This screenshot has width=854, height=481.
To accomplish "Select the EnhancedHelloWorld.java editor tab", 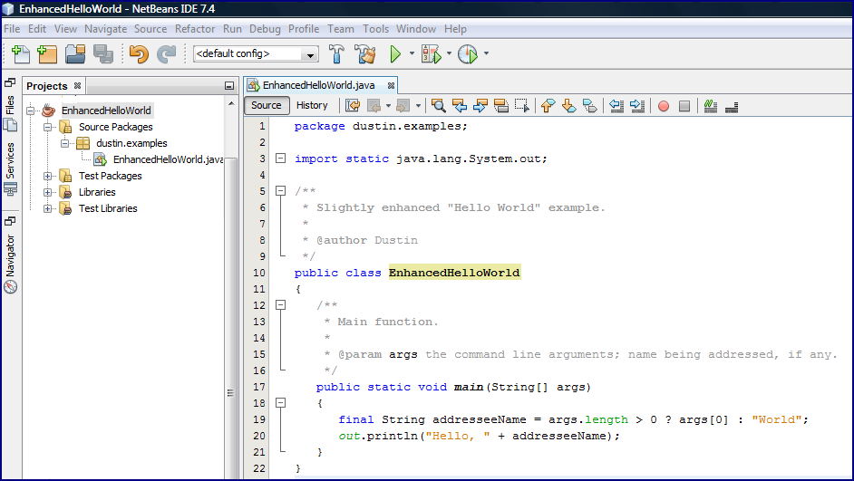I will tap(318, 85).
